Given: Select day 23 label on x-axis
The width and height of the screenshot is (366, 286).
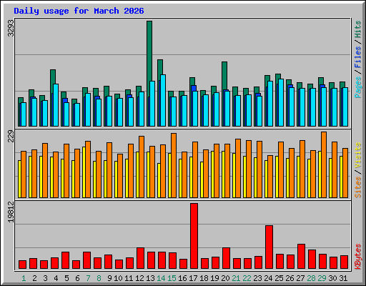Looking at the screenshot, I should coord(257,278).
